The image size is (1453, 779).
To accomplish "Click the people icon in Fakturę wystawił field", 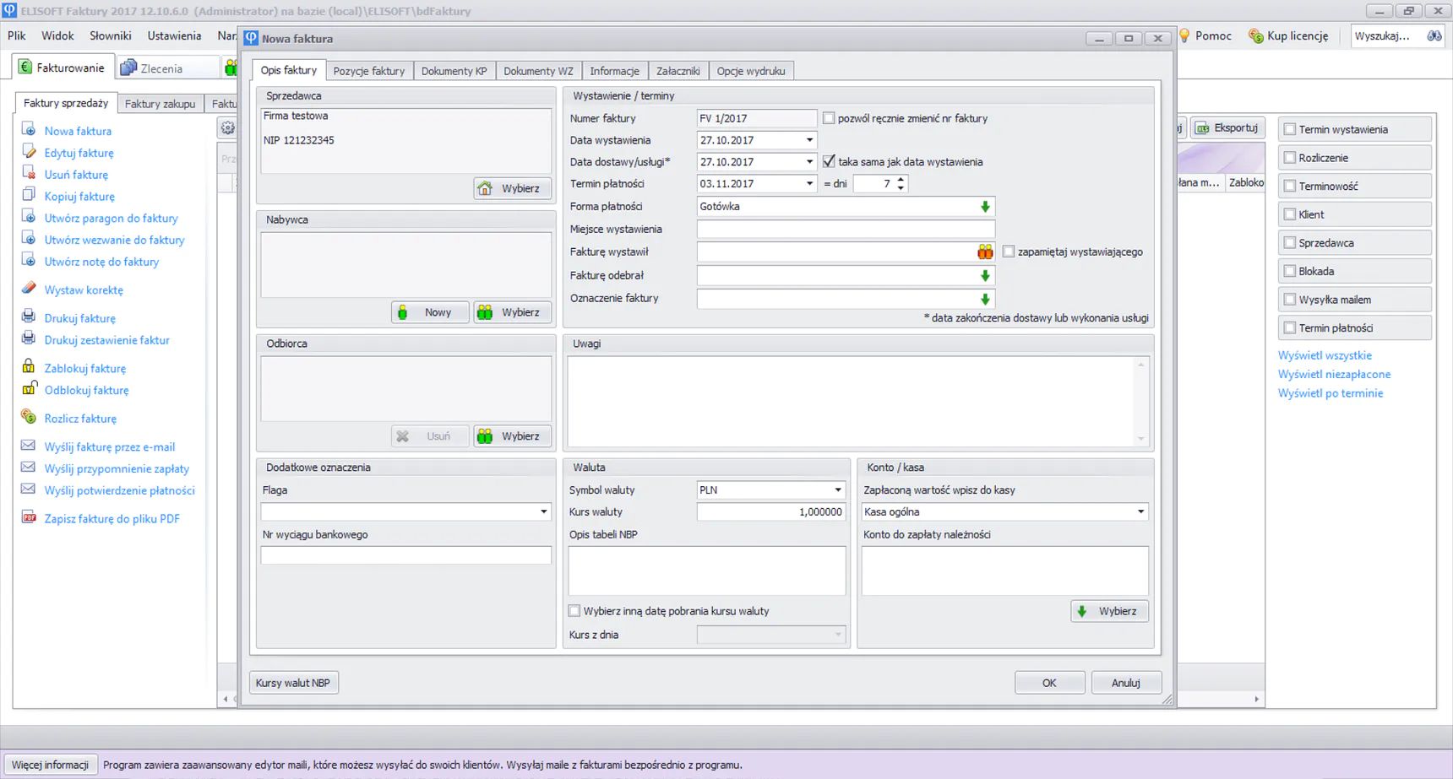I will pyautogui.click(x=985, y=252).
